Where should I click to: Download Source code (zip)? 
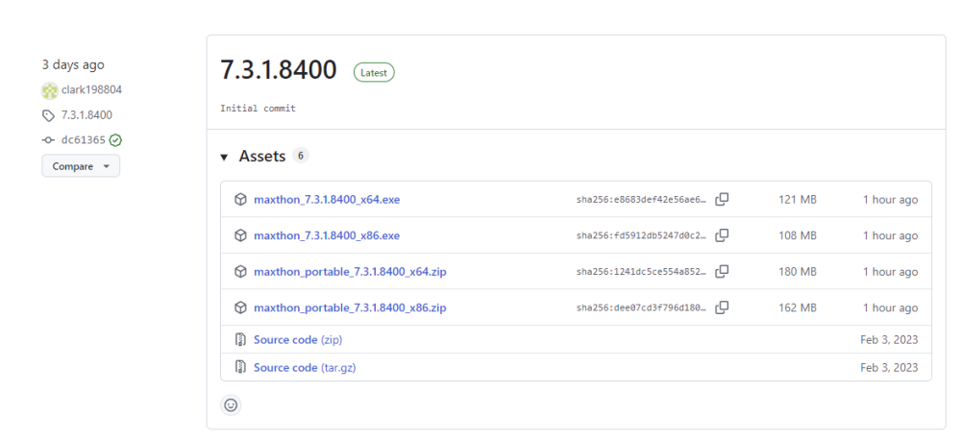[297, 340]
